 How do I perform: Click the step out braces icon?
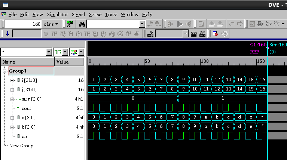click(x=128, y=34)
